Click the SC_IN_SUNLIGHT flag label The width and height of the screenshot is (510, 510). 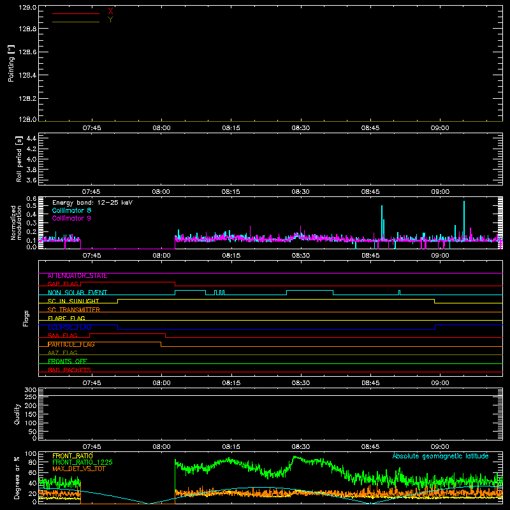73,301
